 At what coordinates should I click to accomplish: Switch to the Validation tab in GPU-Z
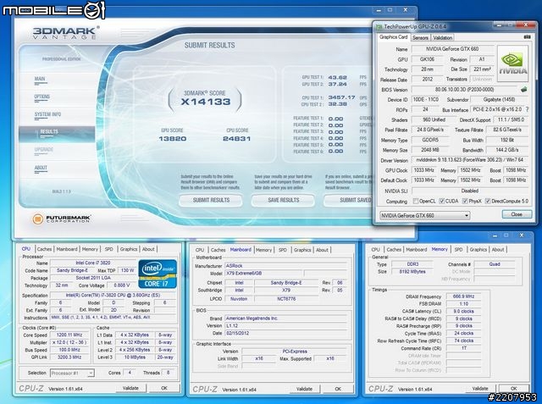[x=442, y=37]
